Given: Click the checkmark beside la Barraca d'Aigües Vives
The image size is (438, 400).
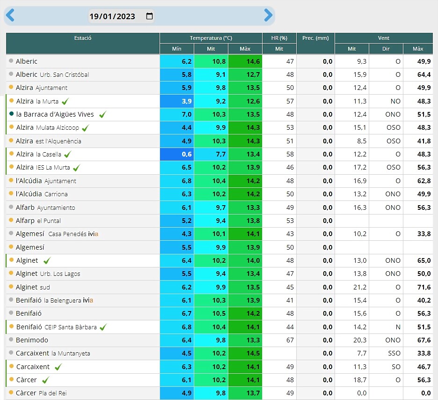Looking at the screenshot, I should coord(102,114).
